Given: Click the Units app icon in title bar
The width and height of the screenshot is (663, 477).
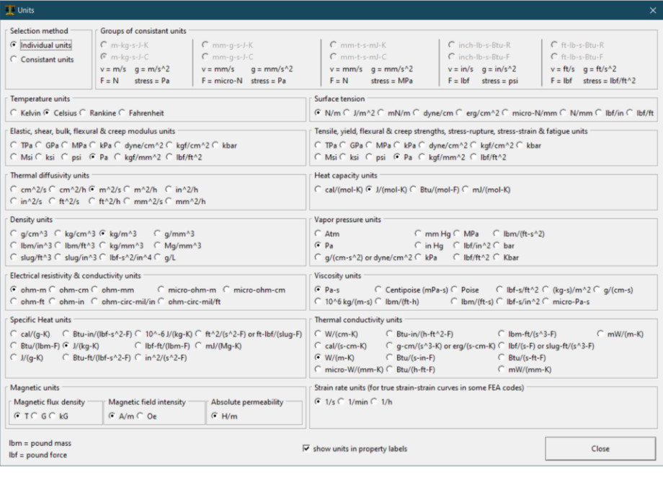Looking at the screenshot, I should point(9,10).
